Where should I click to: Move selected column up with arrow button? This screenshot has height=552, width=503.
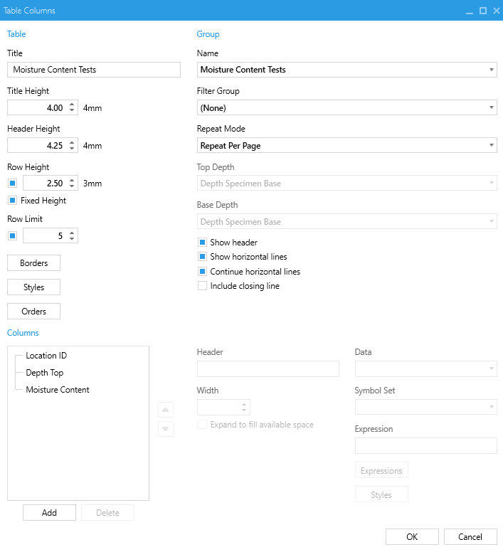point(166,410)
